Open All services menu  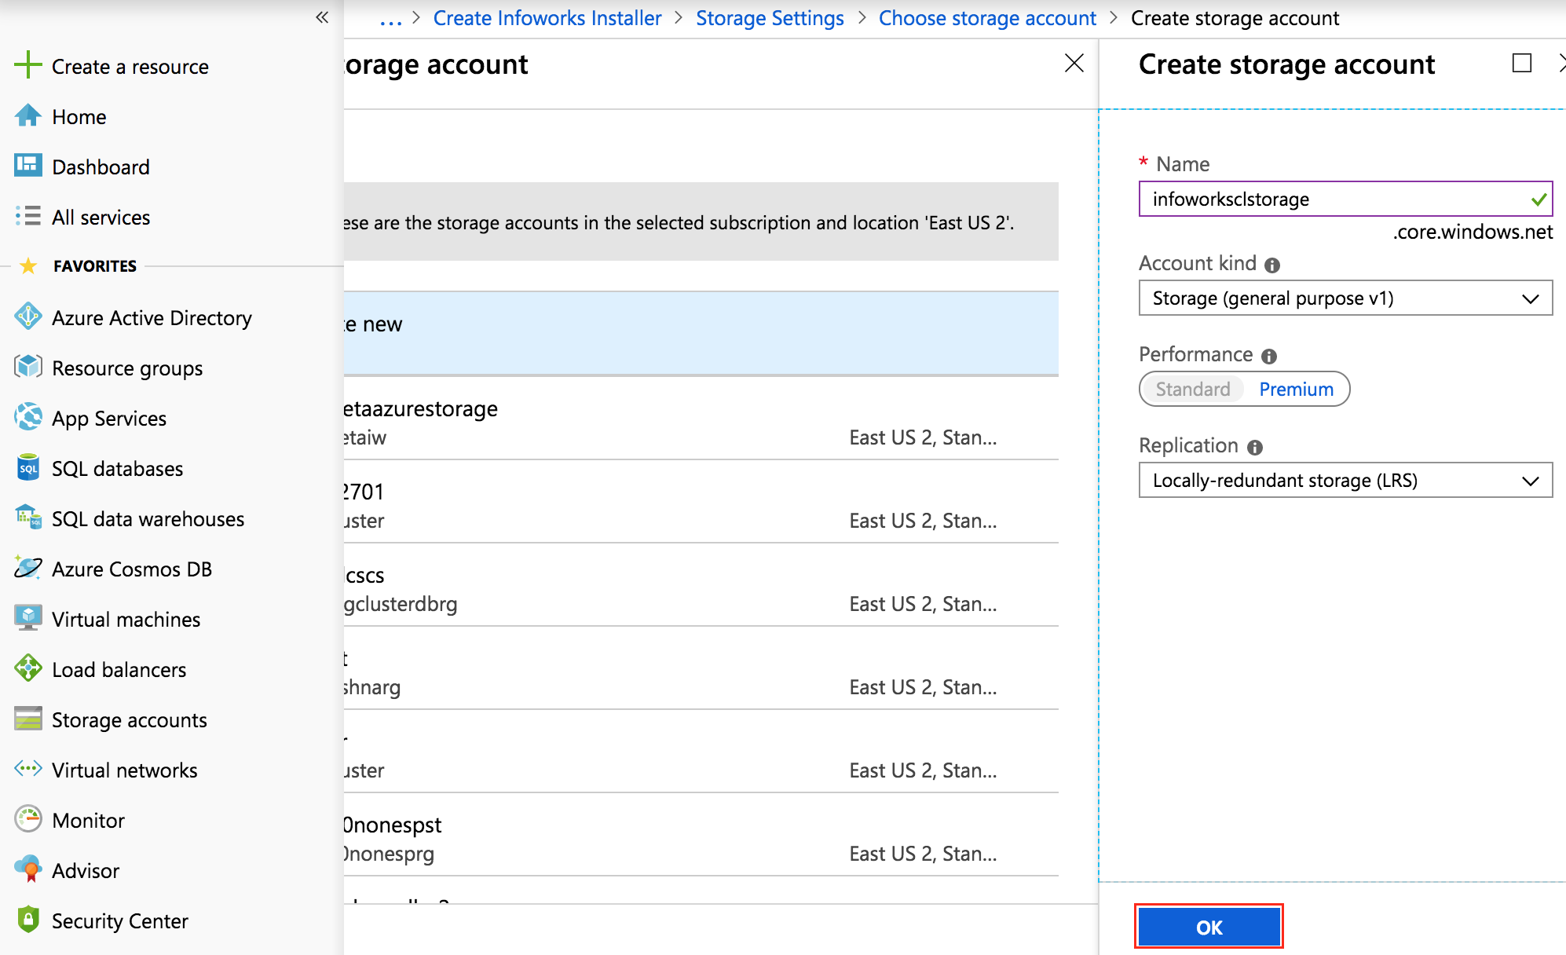pyautogui.click(x=101, y=217)
